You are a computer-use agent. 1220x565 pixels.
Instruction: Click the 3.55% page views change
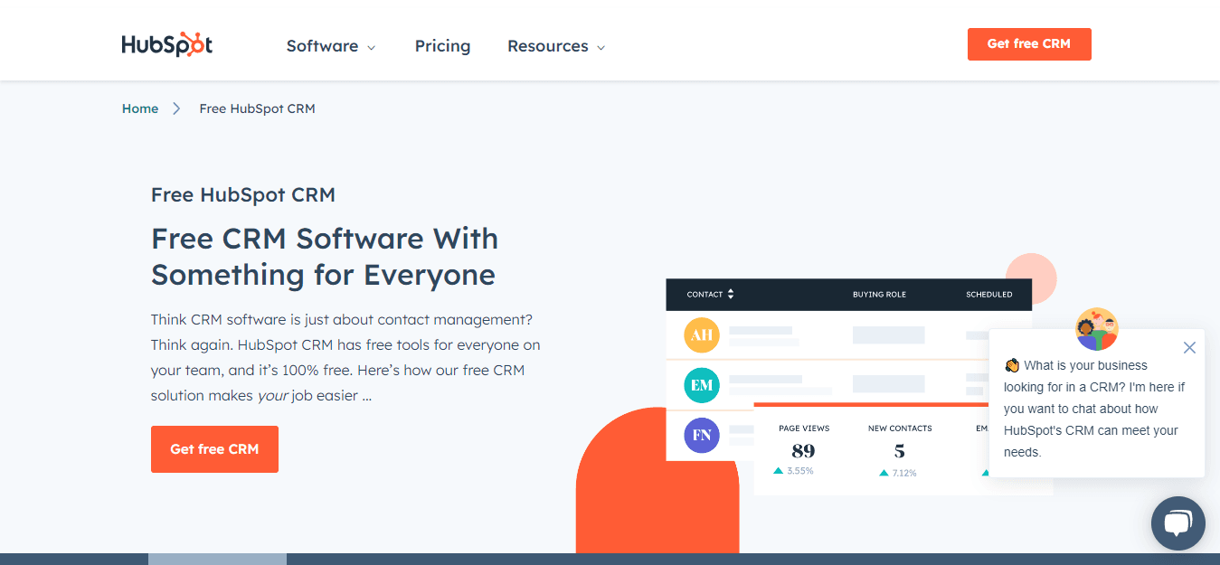point(793,471)
